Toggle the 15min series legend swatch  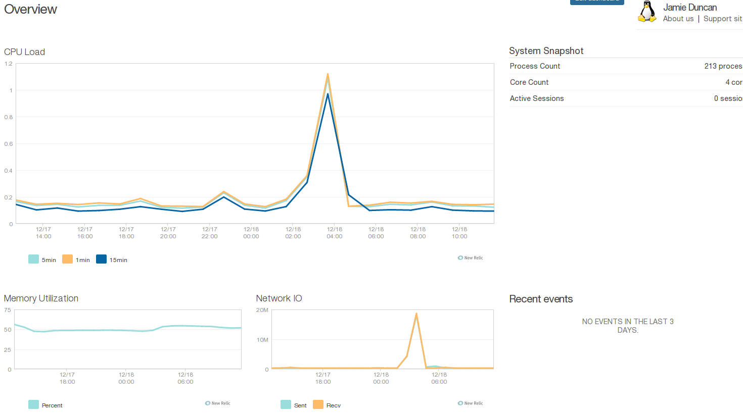pos(101,260)
